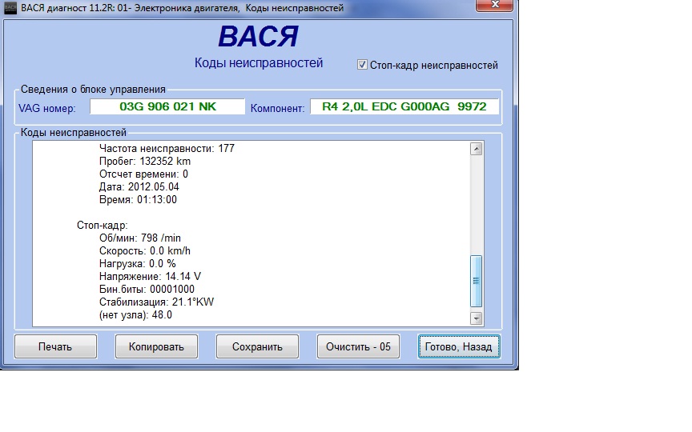Click the Компонент field R4 2,0L EDC
Image resolution: width=692 pixels, height=432 pixels.
pos(404,106)
